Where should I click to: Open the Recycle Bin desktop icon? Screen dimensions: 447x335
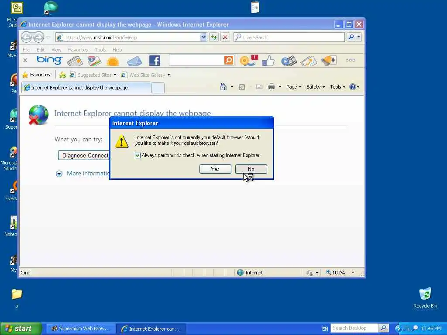pos(425,297)
